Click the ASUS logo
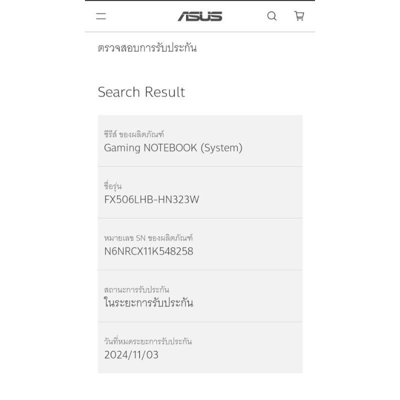The image size is (400, 400). click(x=200, y=16)
